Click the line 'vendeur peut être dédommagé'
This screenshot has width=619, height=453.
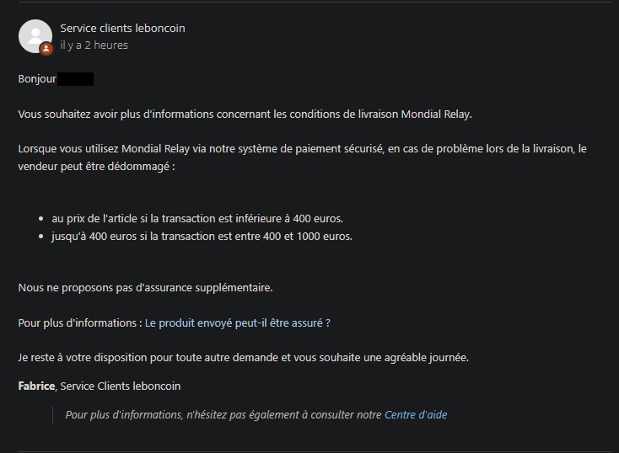pyautogui.click(x=96, y=167)
